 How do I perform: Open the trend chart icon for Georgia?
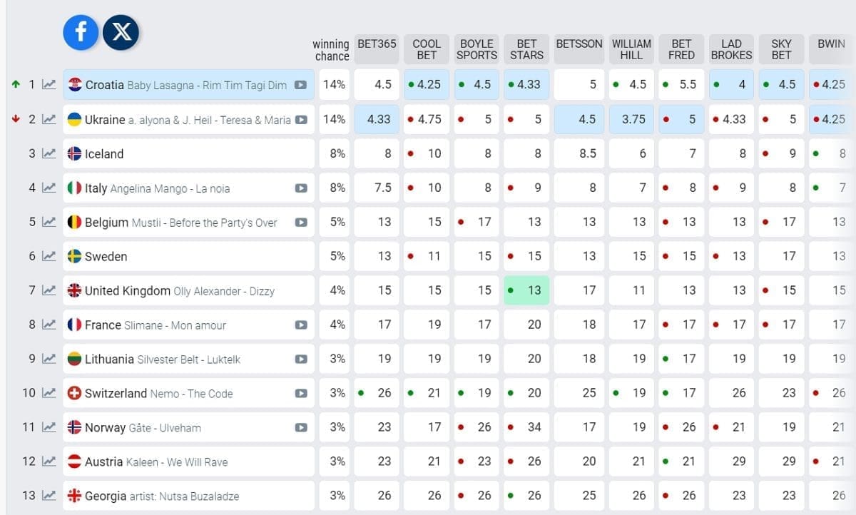(49, 496)
